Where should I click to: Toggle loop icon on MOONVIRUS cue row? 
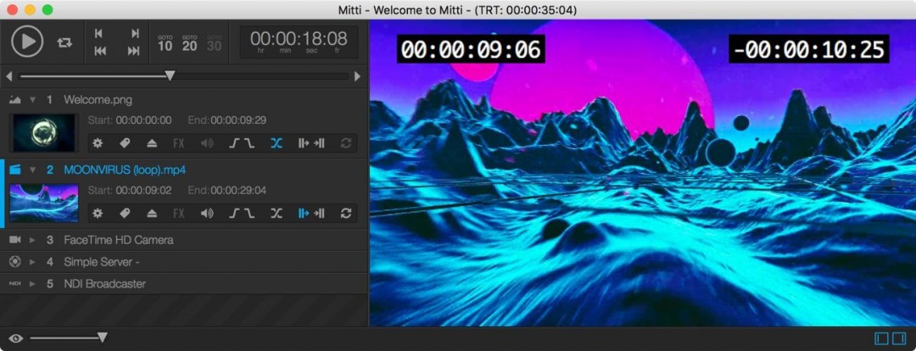coord(346,213)
